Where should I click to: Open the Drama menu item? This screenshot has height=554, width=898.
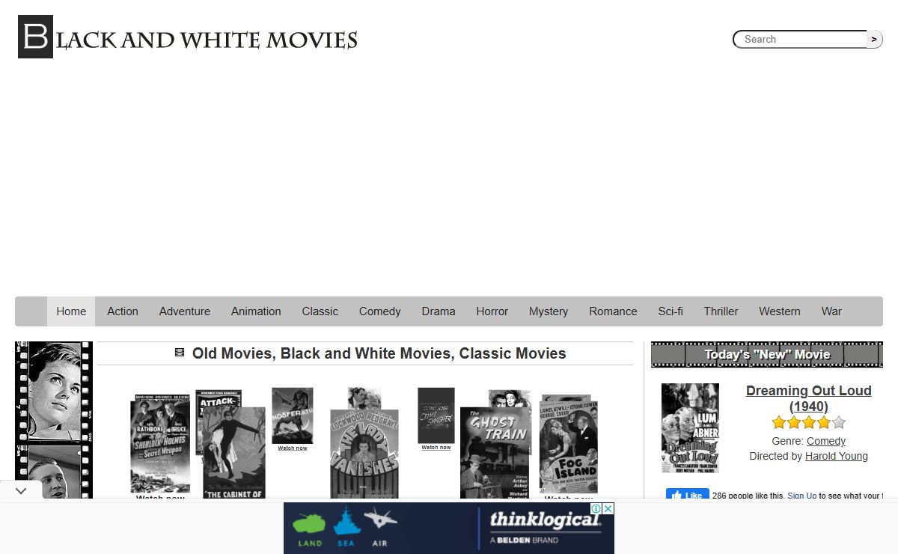point(439,311)
